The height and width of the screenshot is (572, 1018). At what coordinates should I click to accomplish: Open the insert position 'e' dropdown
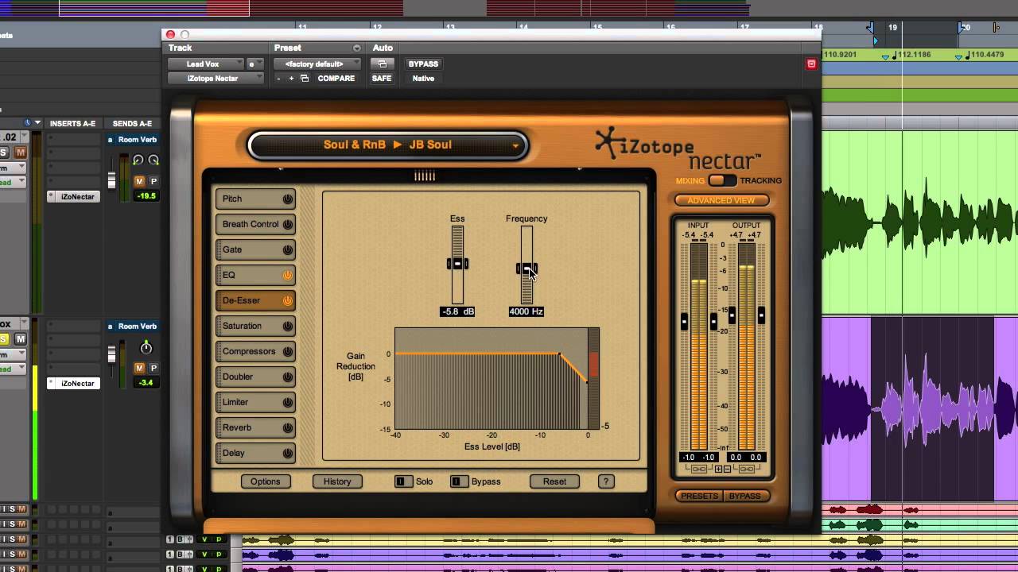coord(254,64)
